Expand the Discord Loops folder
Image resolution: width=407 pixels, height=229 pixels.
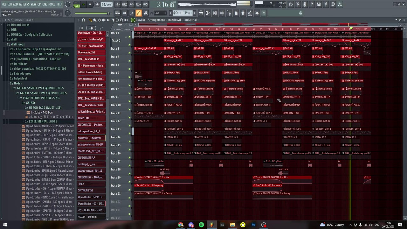click(20, 25)
